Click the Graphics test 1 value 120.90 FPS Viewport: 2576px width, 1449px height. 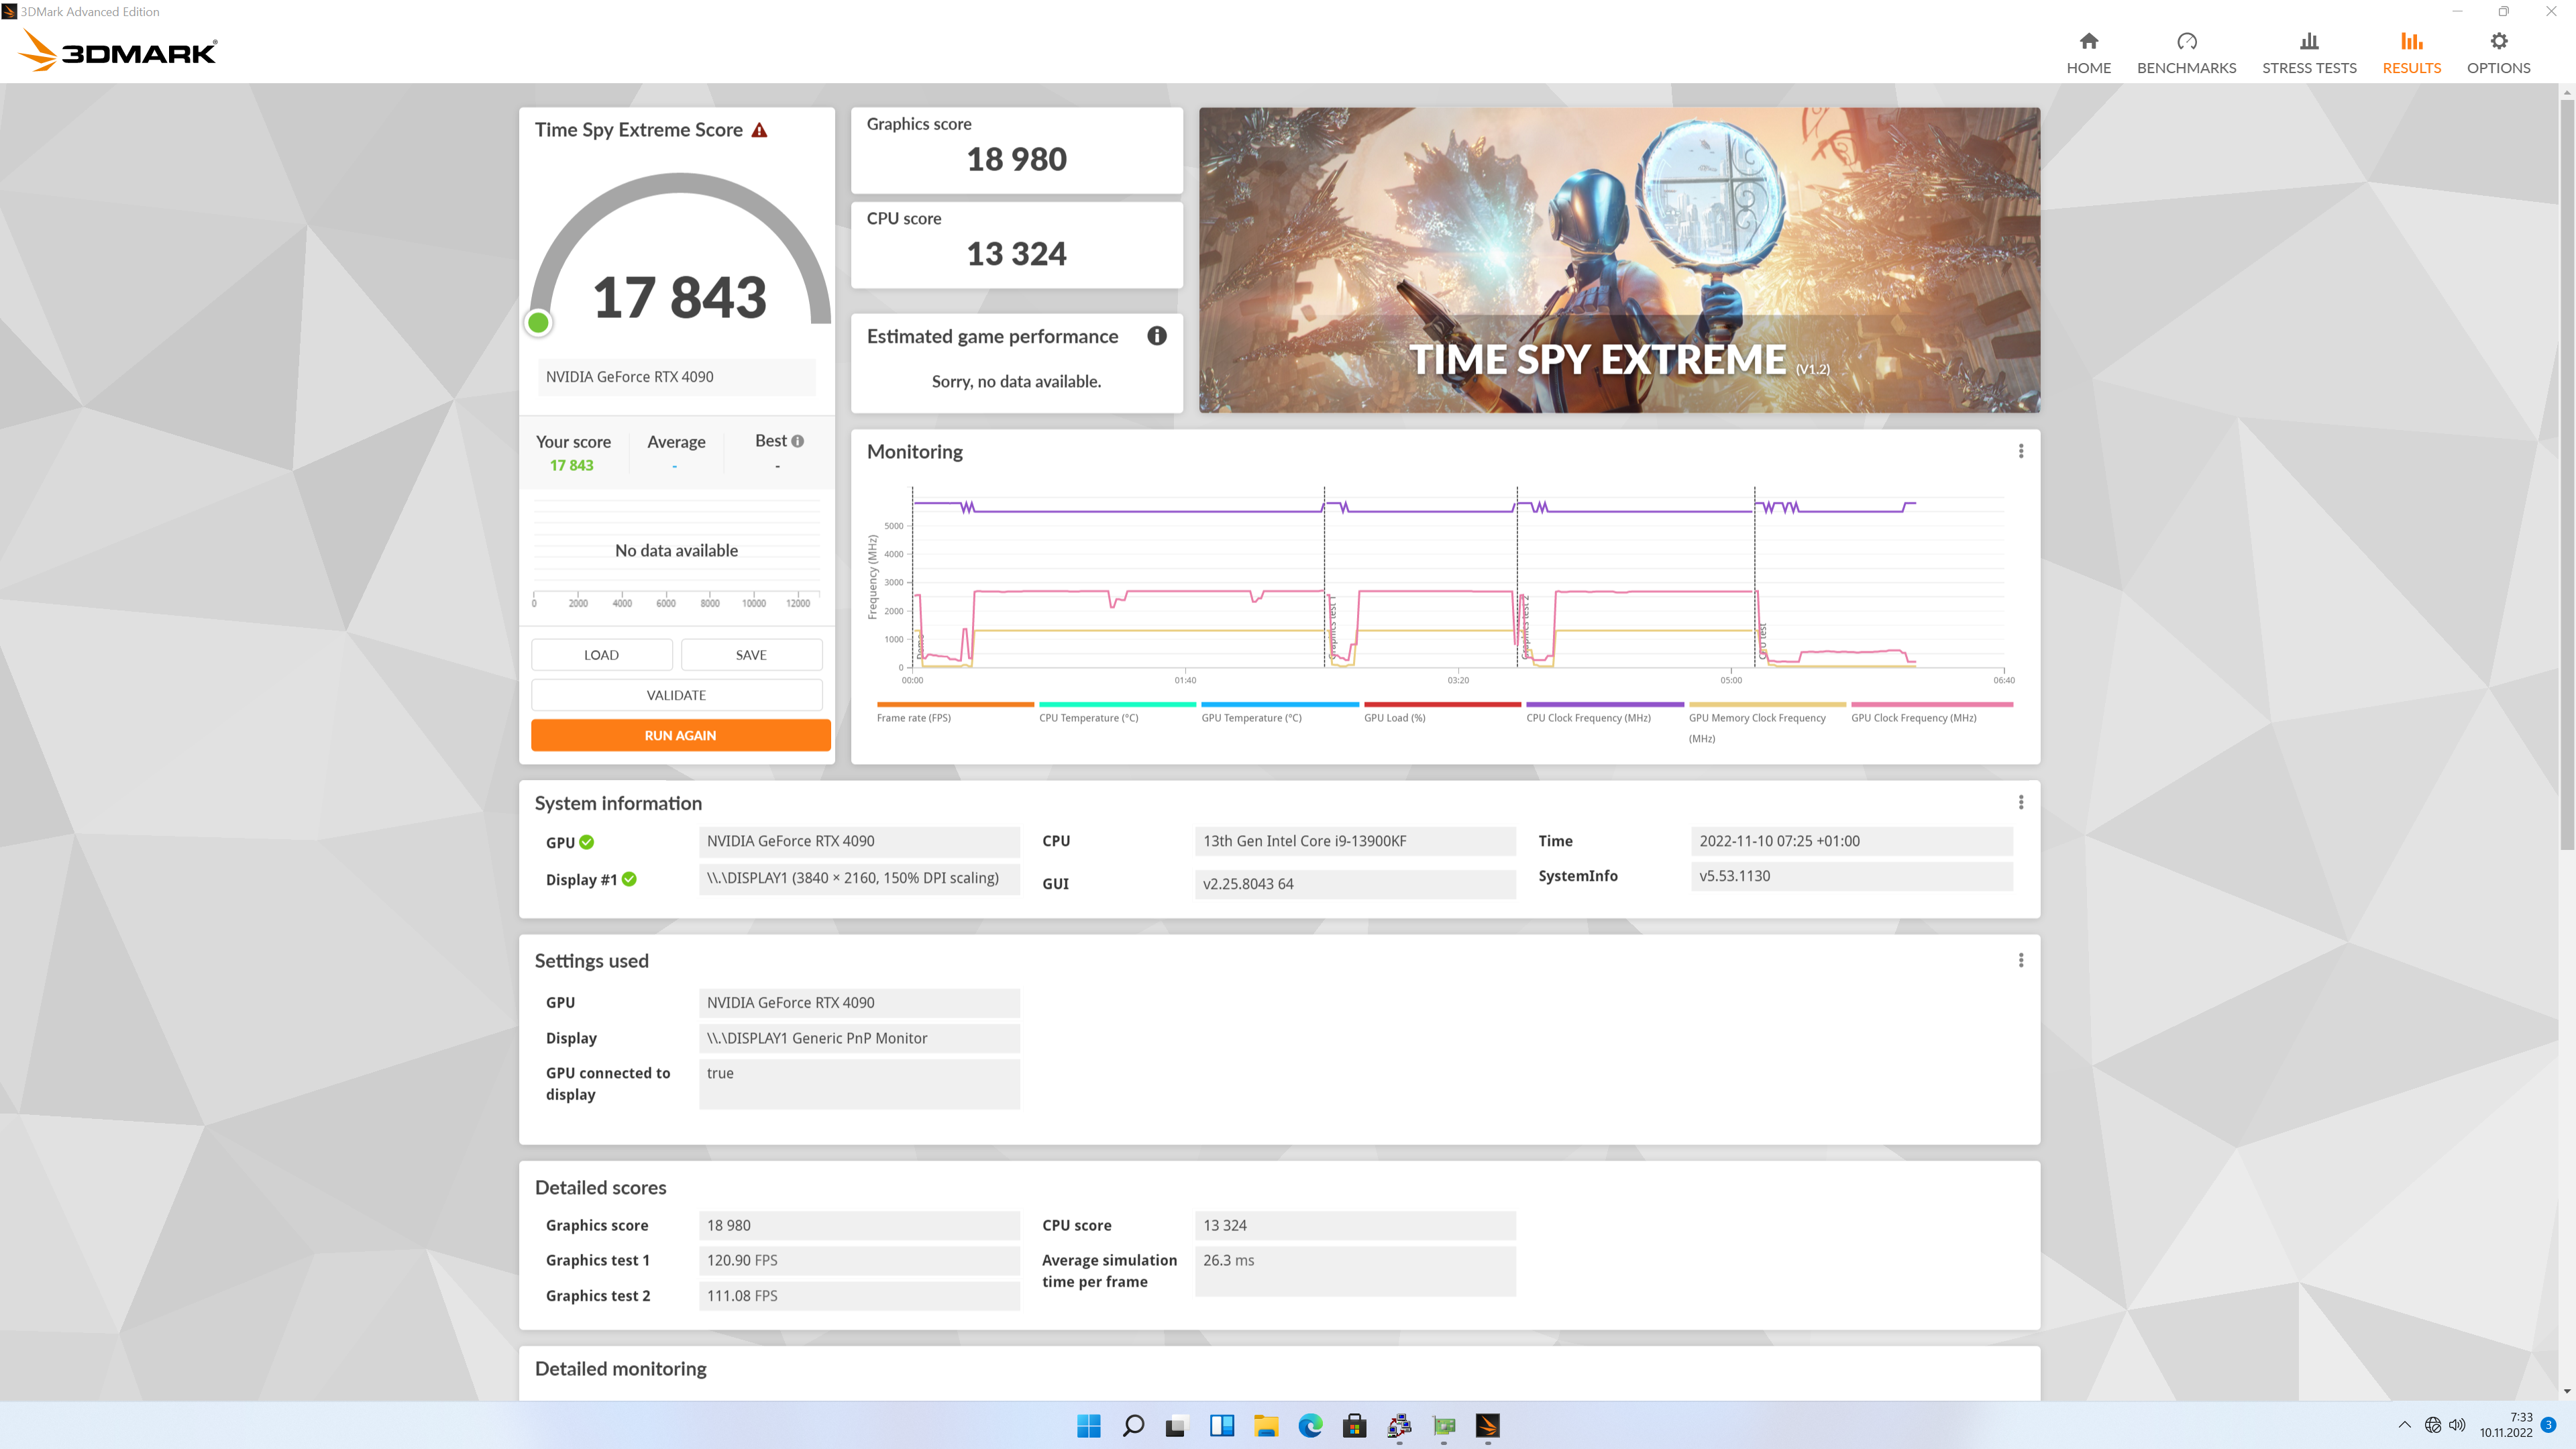[859, 1260]
